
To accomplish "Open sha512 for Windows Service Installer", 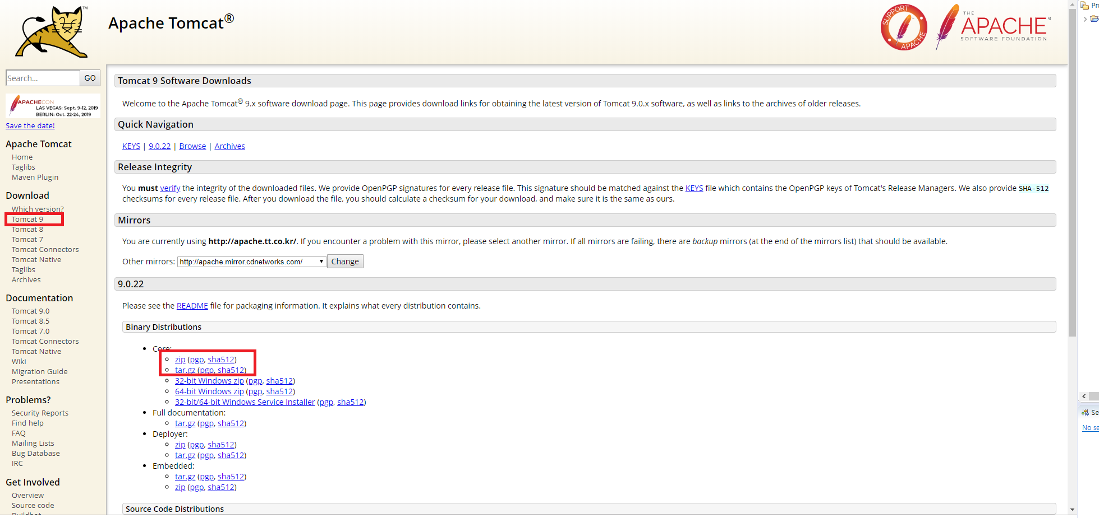I will (351, 402).
